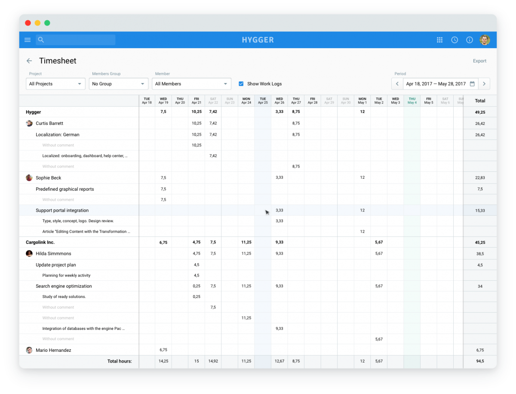Open the All Projects dropdown
This screenshot has width=516, height=394.
pos(55,84)
